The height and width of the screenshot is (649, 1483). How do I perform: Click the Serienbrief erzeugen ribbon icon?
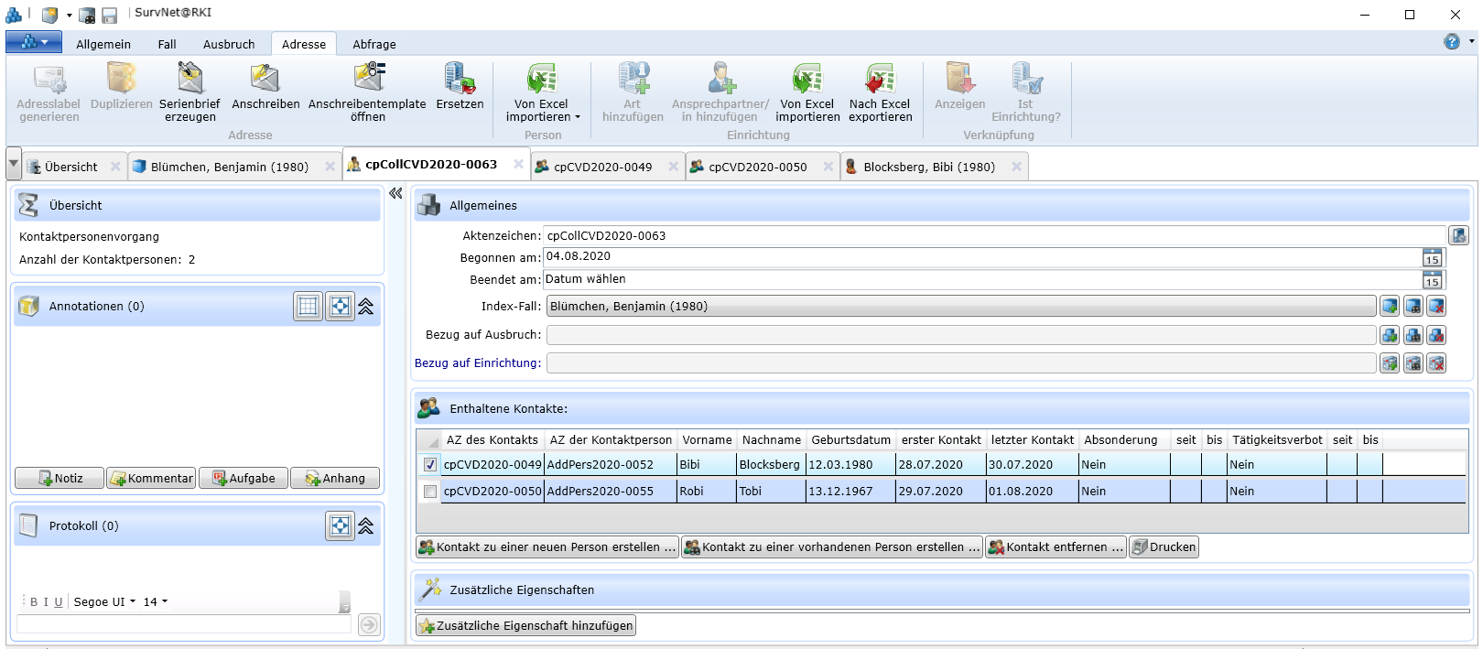pos(189,80)
